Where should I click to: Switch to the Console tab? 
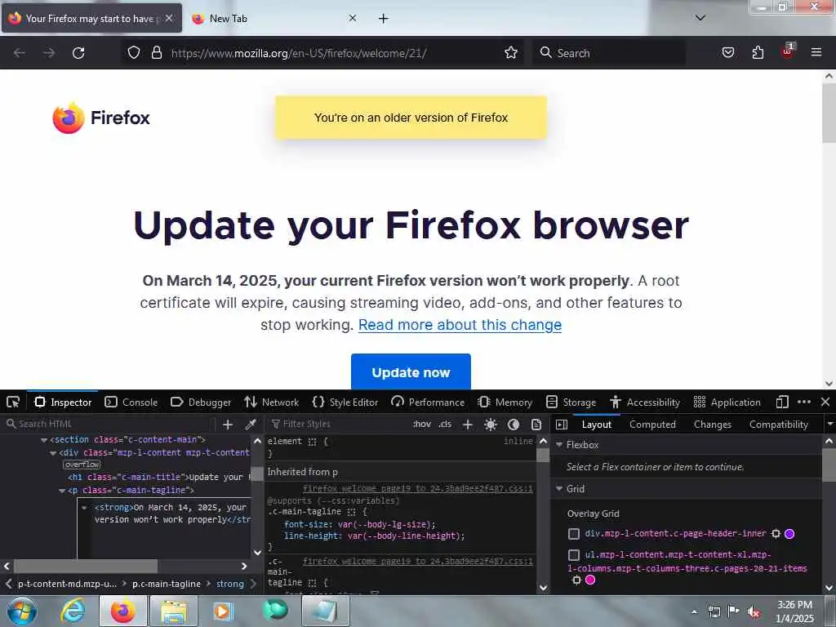point(131,402)
